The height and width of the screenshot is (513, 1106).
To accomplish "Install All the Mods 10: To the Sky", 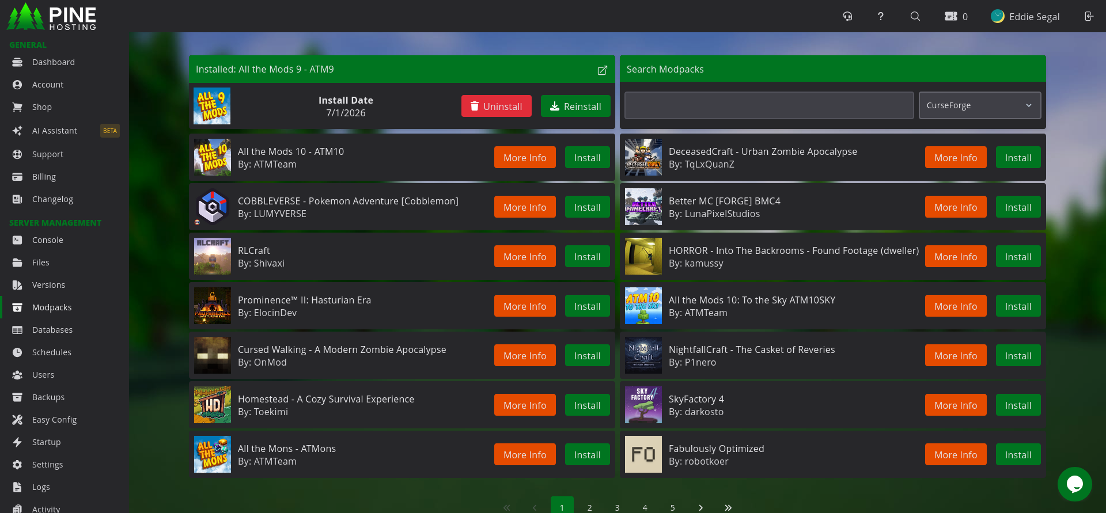I will pyautogui.click(x=1018, y=306).
